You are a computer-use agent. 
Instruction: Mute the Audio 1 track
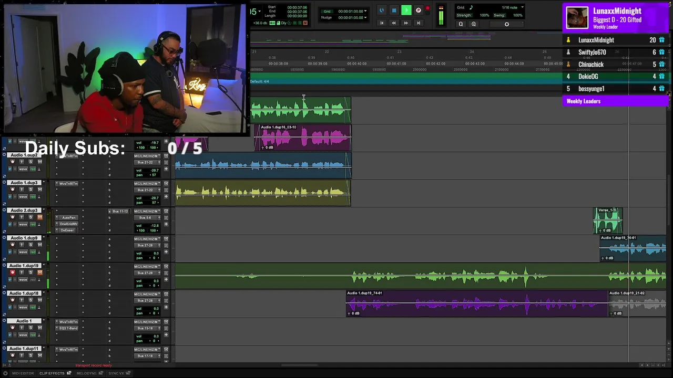point(39,328)
